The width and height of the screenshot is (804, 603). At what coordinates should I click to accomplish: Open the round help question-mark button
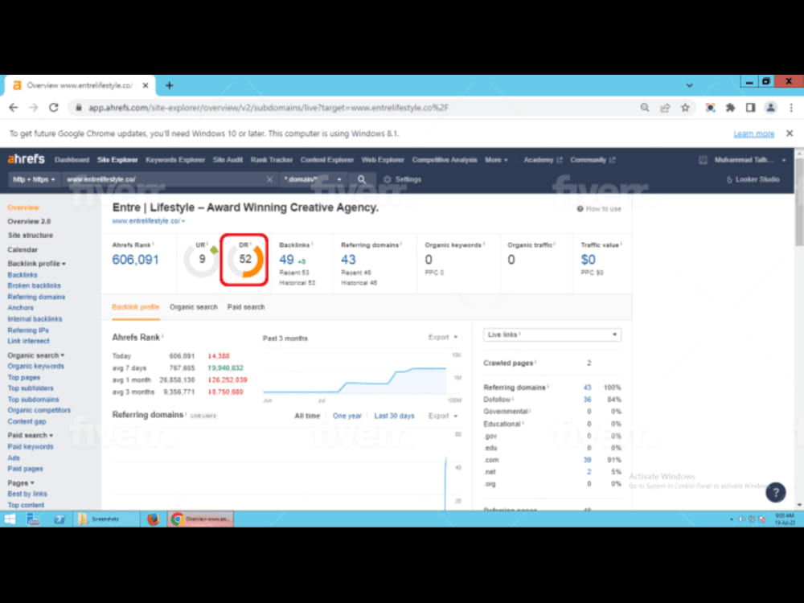click(776, 493)
